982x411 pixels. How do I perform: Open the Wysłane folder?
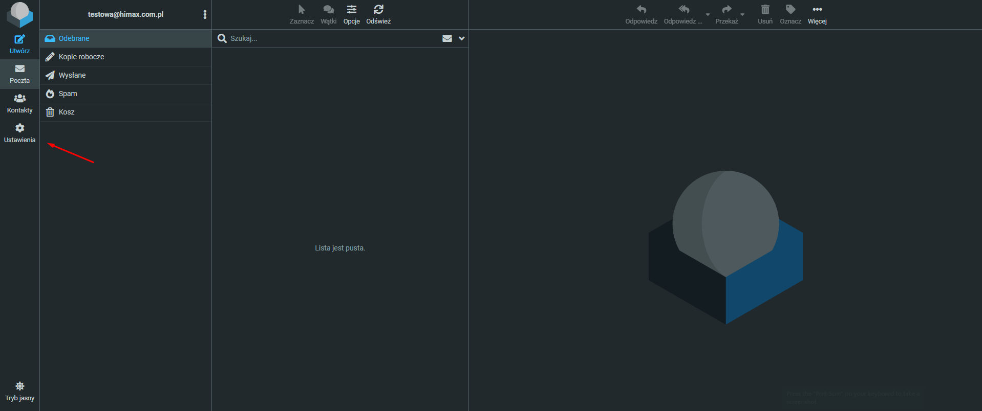(72, 75)
